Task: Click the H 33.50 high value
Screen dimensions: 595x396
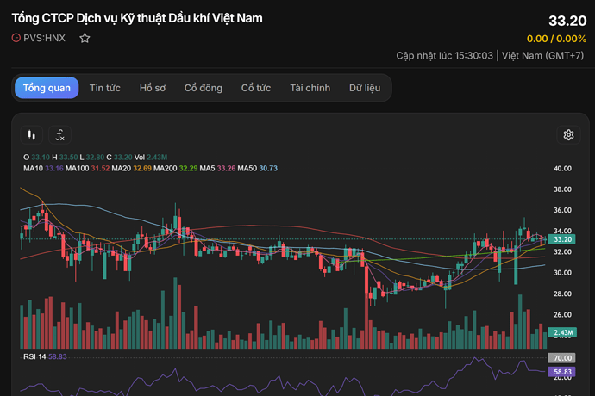Action: (x=65, y=158)
